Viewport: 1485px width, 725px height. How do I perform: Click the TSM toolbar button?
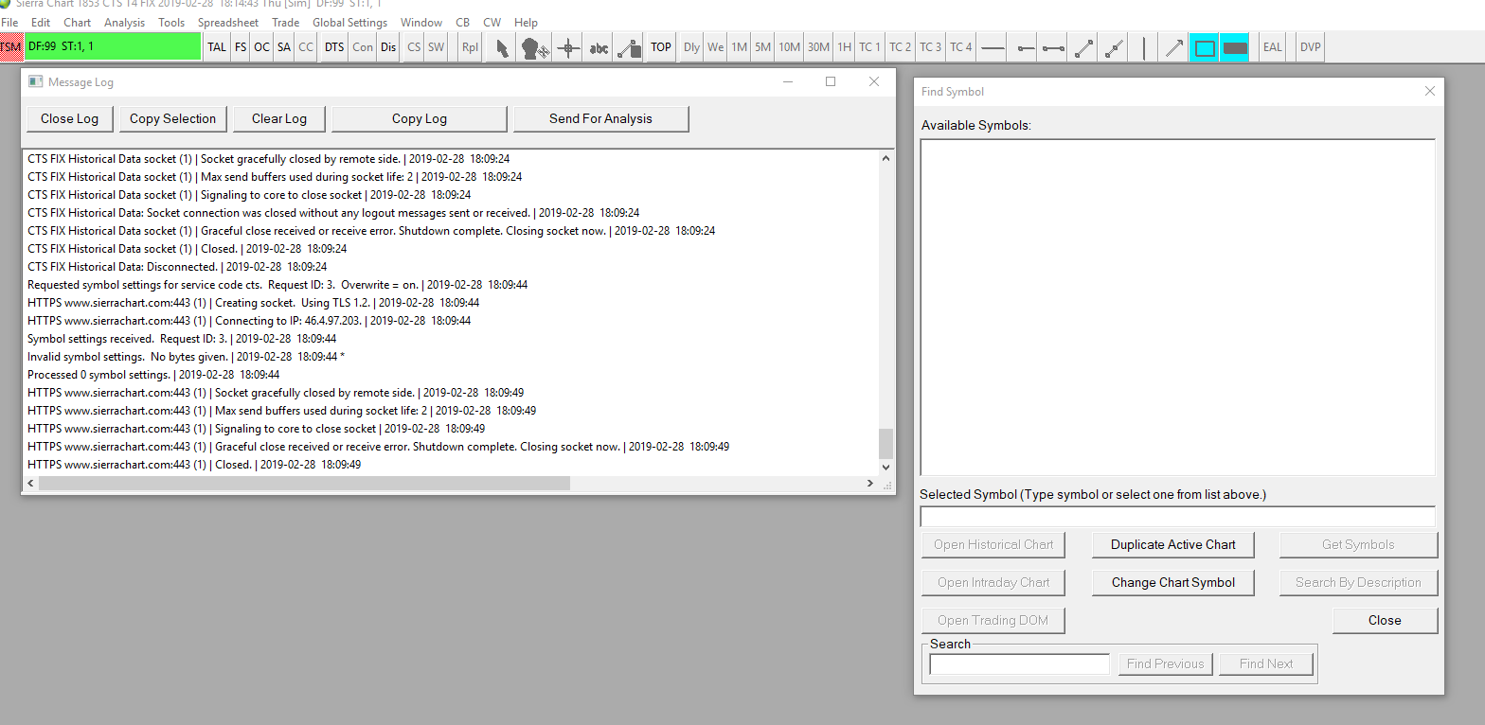pos(11,47)
